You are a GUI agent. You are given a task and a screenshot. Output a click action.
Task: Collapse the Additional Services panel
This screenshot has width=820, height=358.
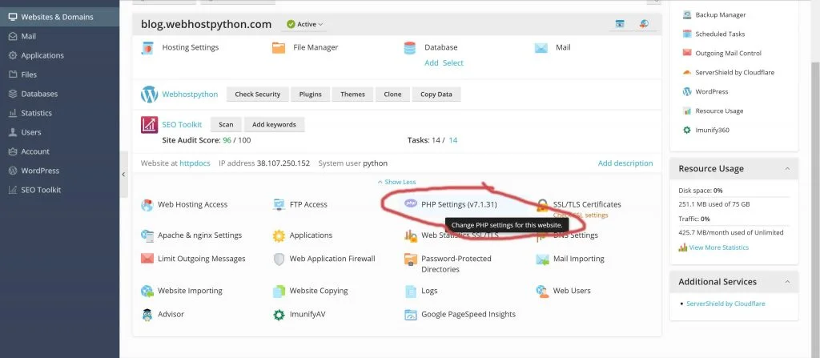787,282
